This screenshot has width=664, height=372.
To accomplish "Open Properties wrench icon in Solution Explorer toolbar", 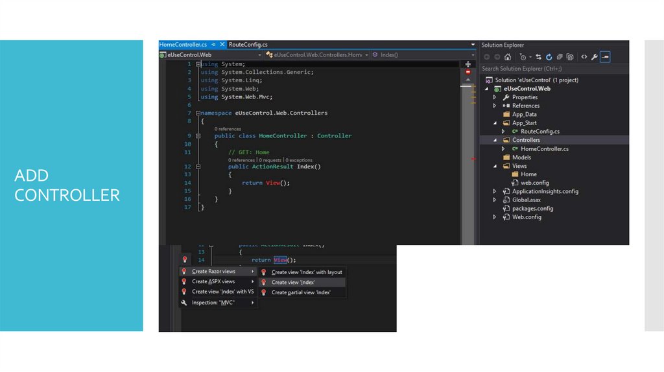I will tap(595, 57).
